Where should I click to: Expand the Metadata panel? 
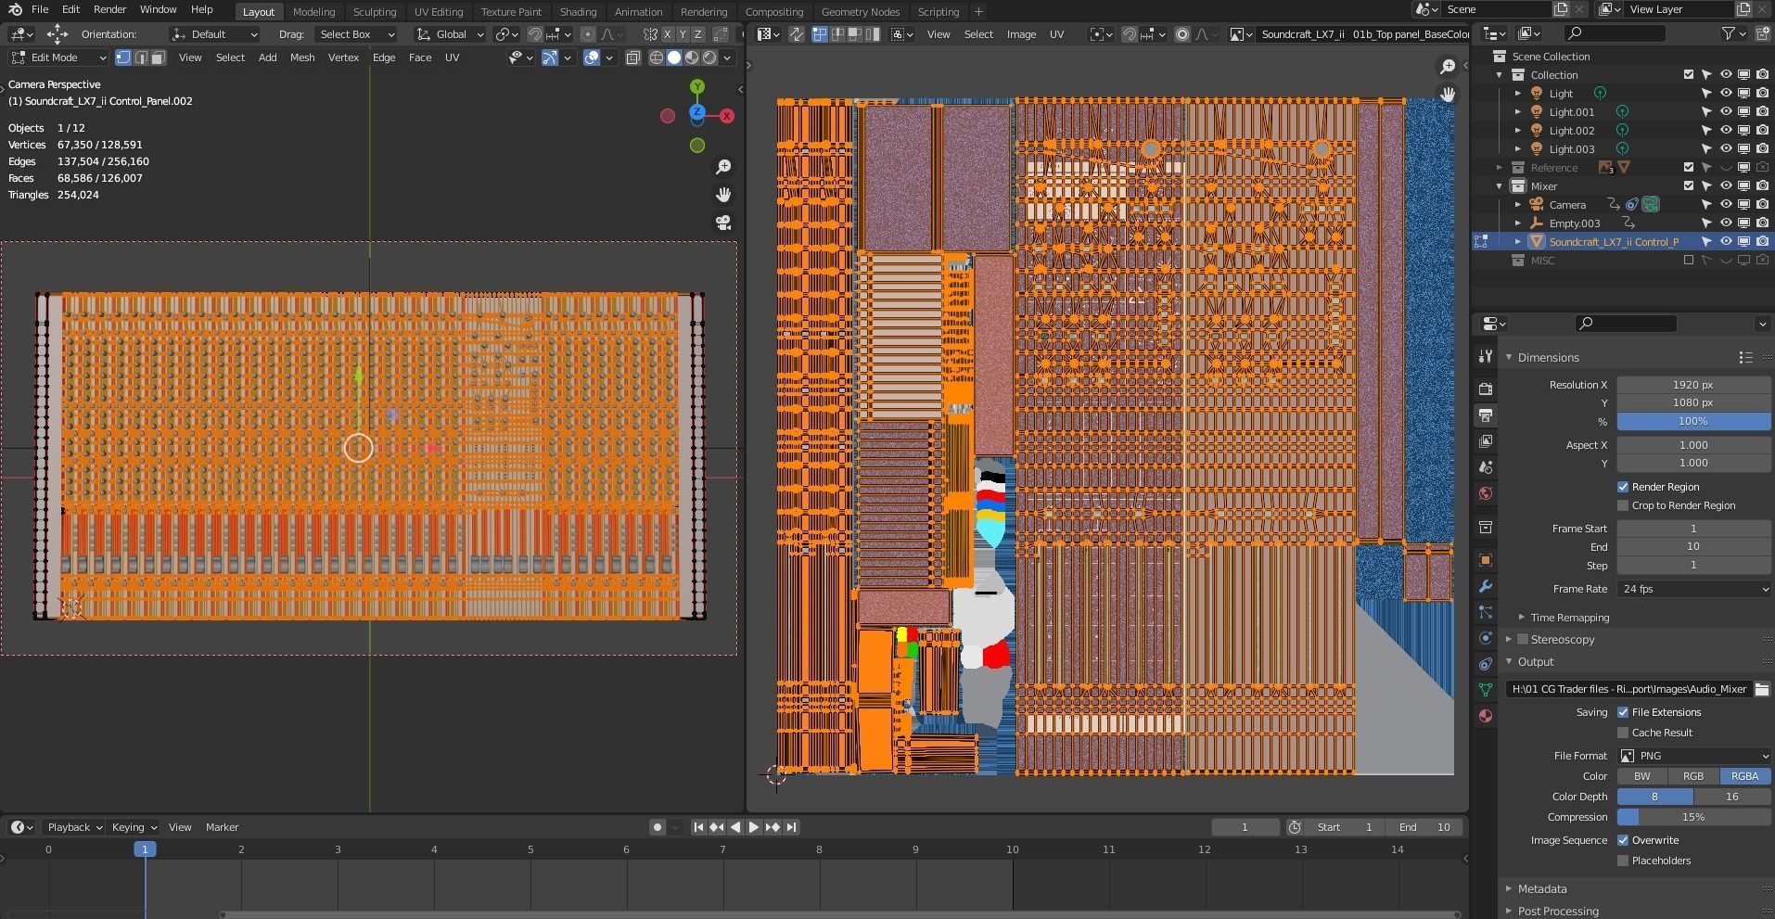click(1509, 888)
